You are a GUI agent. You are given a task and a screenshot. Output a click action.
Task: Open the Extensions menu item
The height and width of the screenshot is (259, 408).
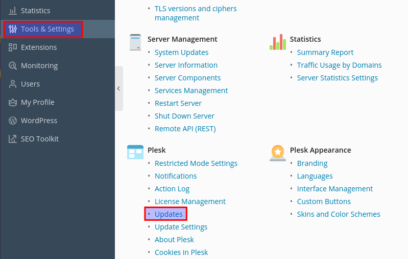39,47
